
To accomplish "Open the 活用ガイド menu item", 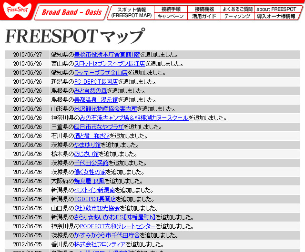I will [x=204, y=16].
